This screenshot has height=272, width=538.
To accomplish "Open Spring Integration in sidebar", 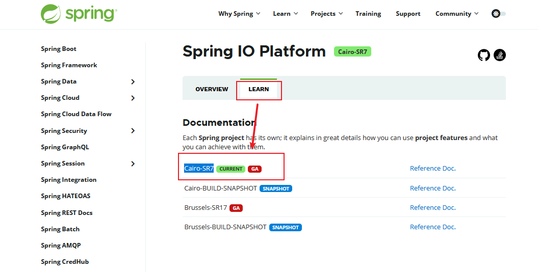I will coord(69,180).
